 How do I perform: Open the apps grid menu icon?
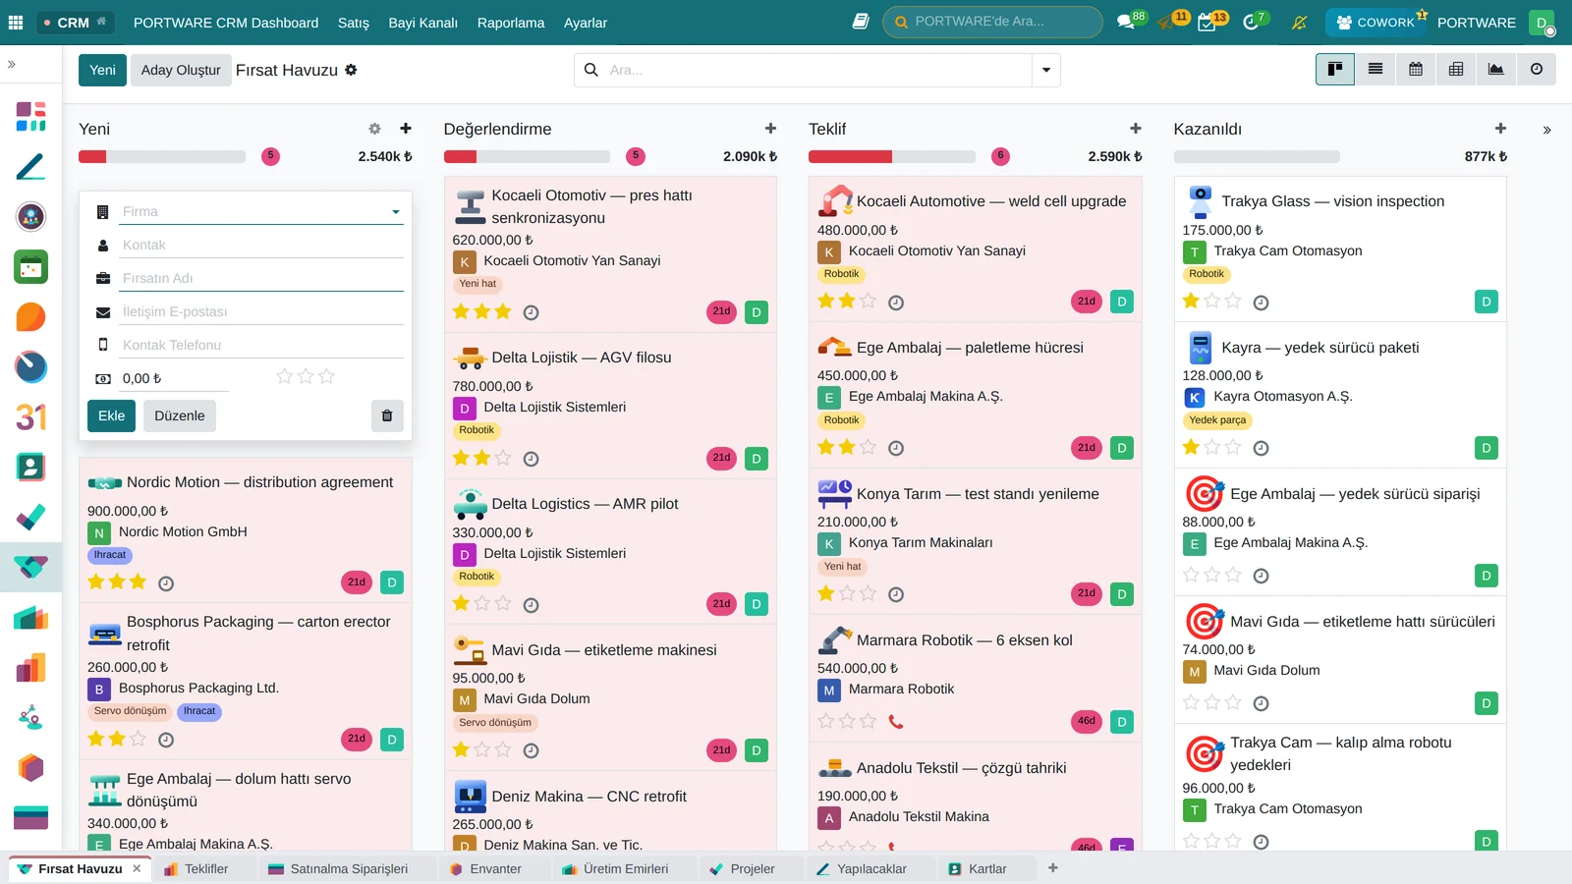pos(16,22)
